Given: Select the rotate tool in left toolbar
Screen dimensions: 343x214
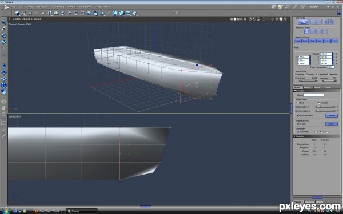Looking at the screenshot, I should coord(4,35).
